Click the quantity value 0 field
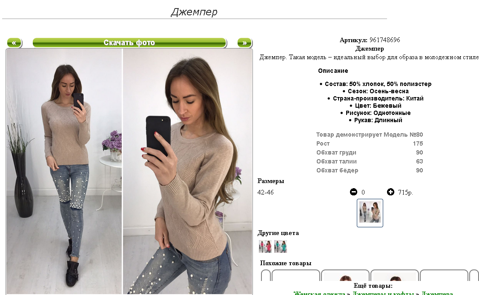The image size is (479, 295). (x=363, y=192)
